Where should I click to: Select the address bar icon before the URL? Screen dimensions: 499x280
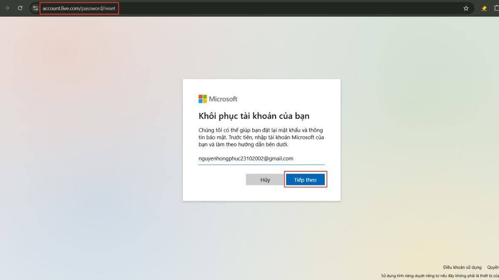tap(35, 8)
